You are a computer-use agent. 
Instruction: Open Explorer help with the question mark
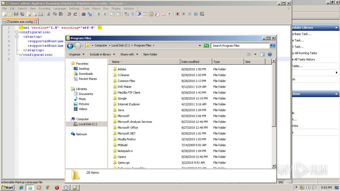tap(270, 54)
